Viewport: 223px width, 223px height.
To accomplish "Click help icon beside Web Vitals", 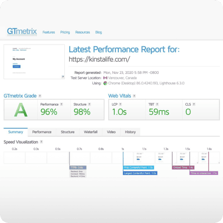I will tap(134, 96).
